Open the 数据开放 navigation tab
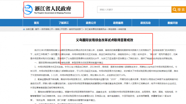 173,23
